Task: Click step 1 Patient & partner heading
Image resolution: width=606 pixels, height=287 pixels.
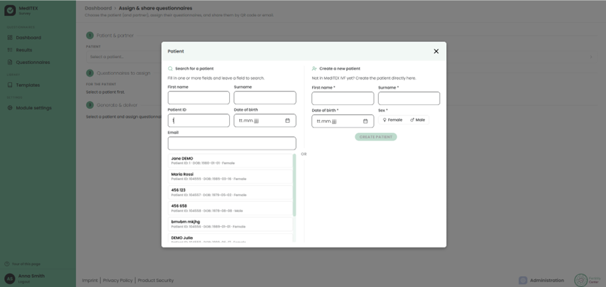Action: (115, 35)
